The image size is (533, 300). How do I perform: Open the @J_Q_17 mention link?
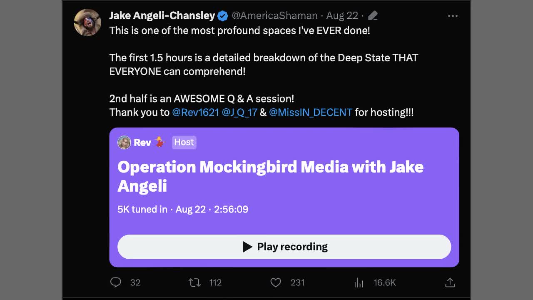point(239,112)
